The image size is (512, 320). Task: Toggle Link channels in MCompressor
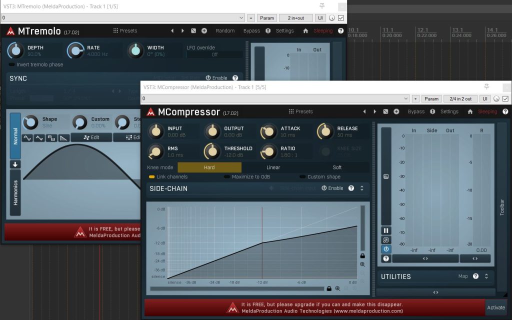pos(168,176)
